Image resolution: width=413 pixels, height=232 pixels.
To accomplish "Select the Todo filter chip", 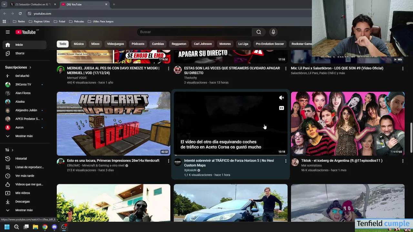I will [63, 44].
